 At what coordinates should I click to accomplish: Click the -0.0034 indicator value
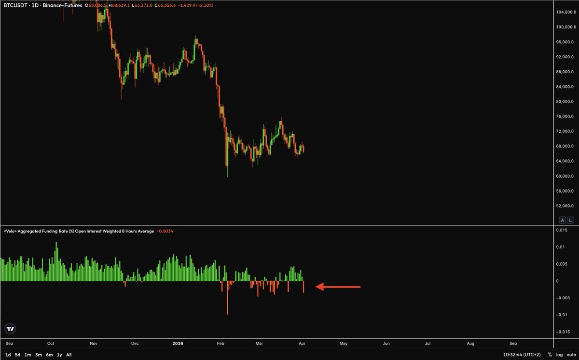coord(165,231)
